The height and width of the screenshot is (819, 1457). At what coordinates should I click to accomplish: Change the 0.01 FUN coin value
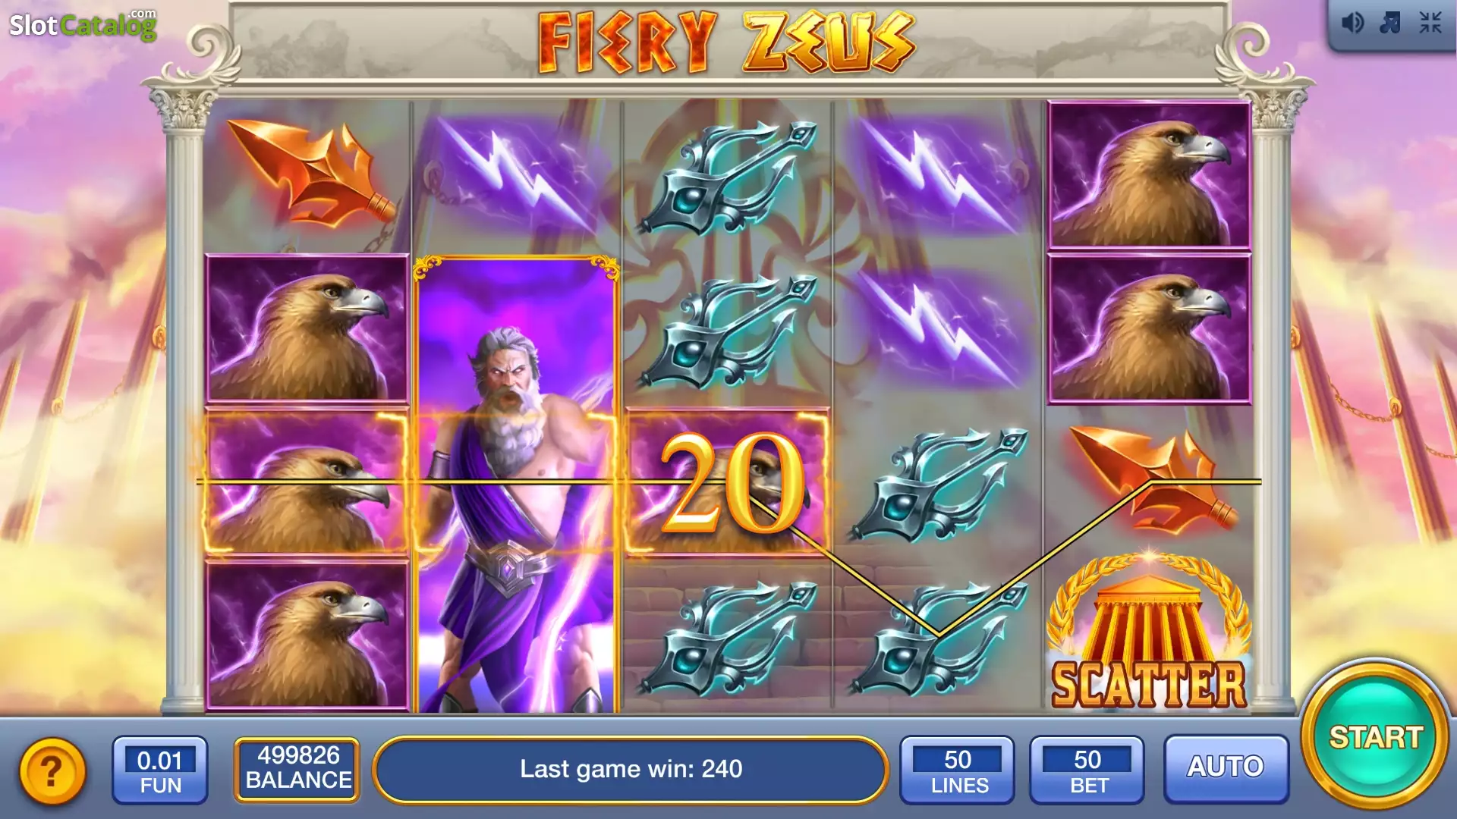tap(160, 769)
